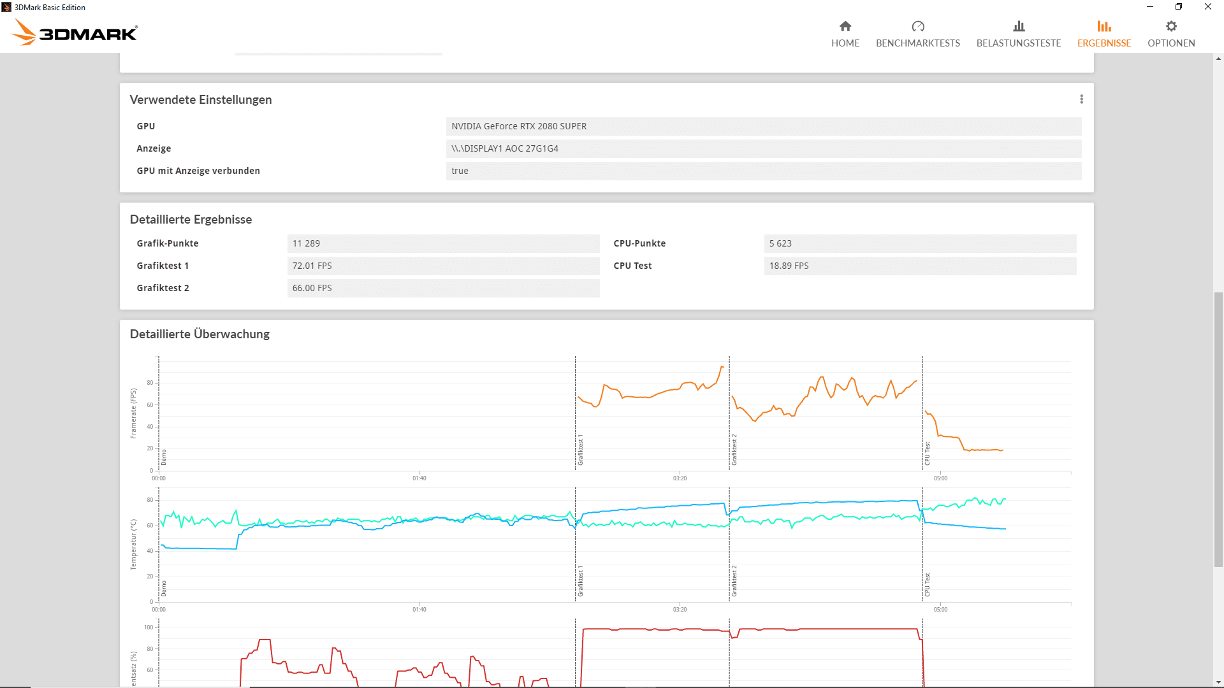
Task: Click the Grafiktest 1 marker in framerate chart
Action: point(580,450)
